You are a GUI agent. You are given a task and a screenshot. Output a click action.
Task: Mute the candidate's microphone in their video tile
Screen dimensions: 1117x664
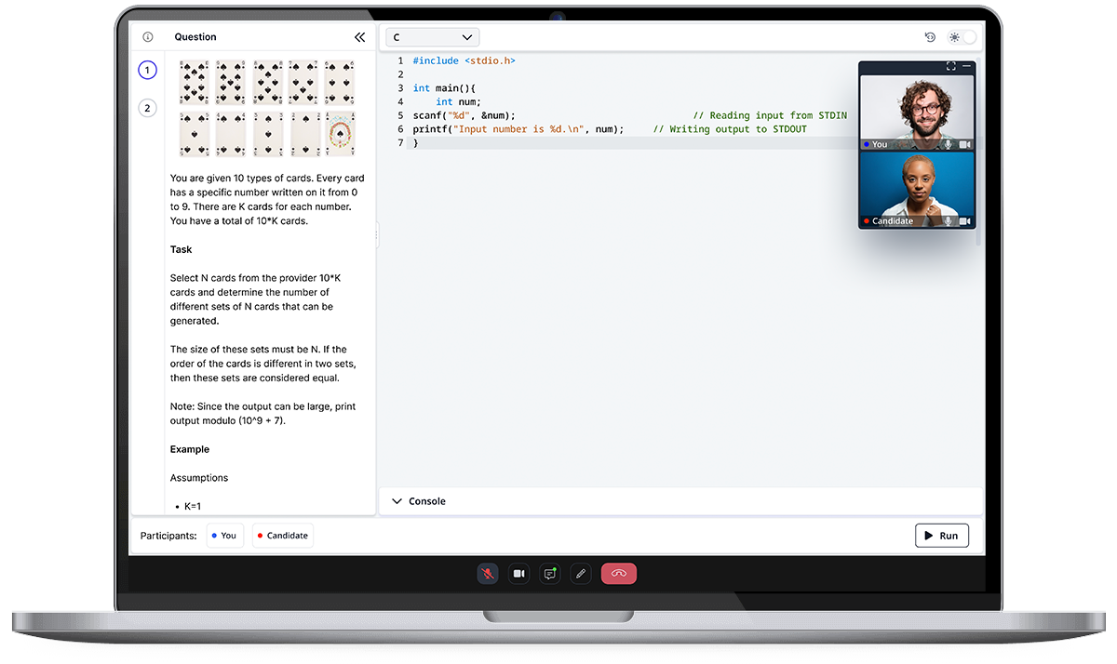[948, 220]
